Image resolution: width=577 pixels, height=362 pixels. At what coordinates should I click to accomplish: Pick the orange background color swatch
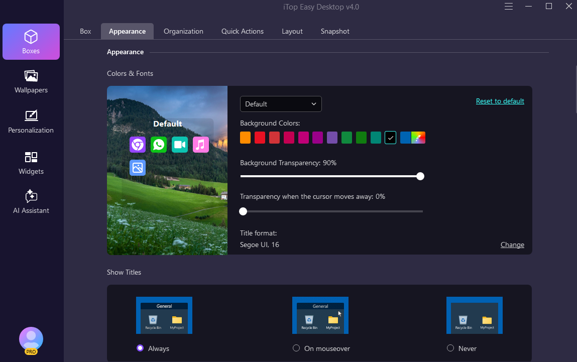[x=245, y=138]
